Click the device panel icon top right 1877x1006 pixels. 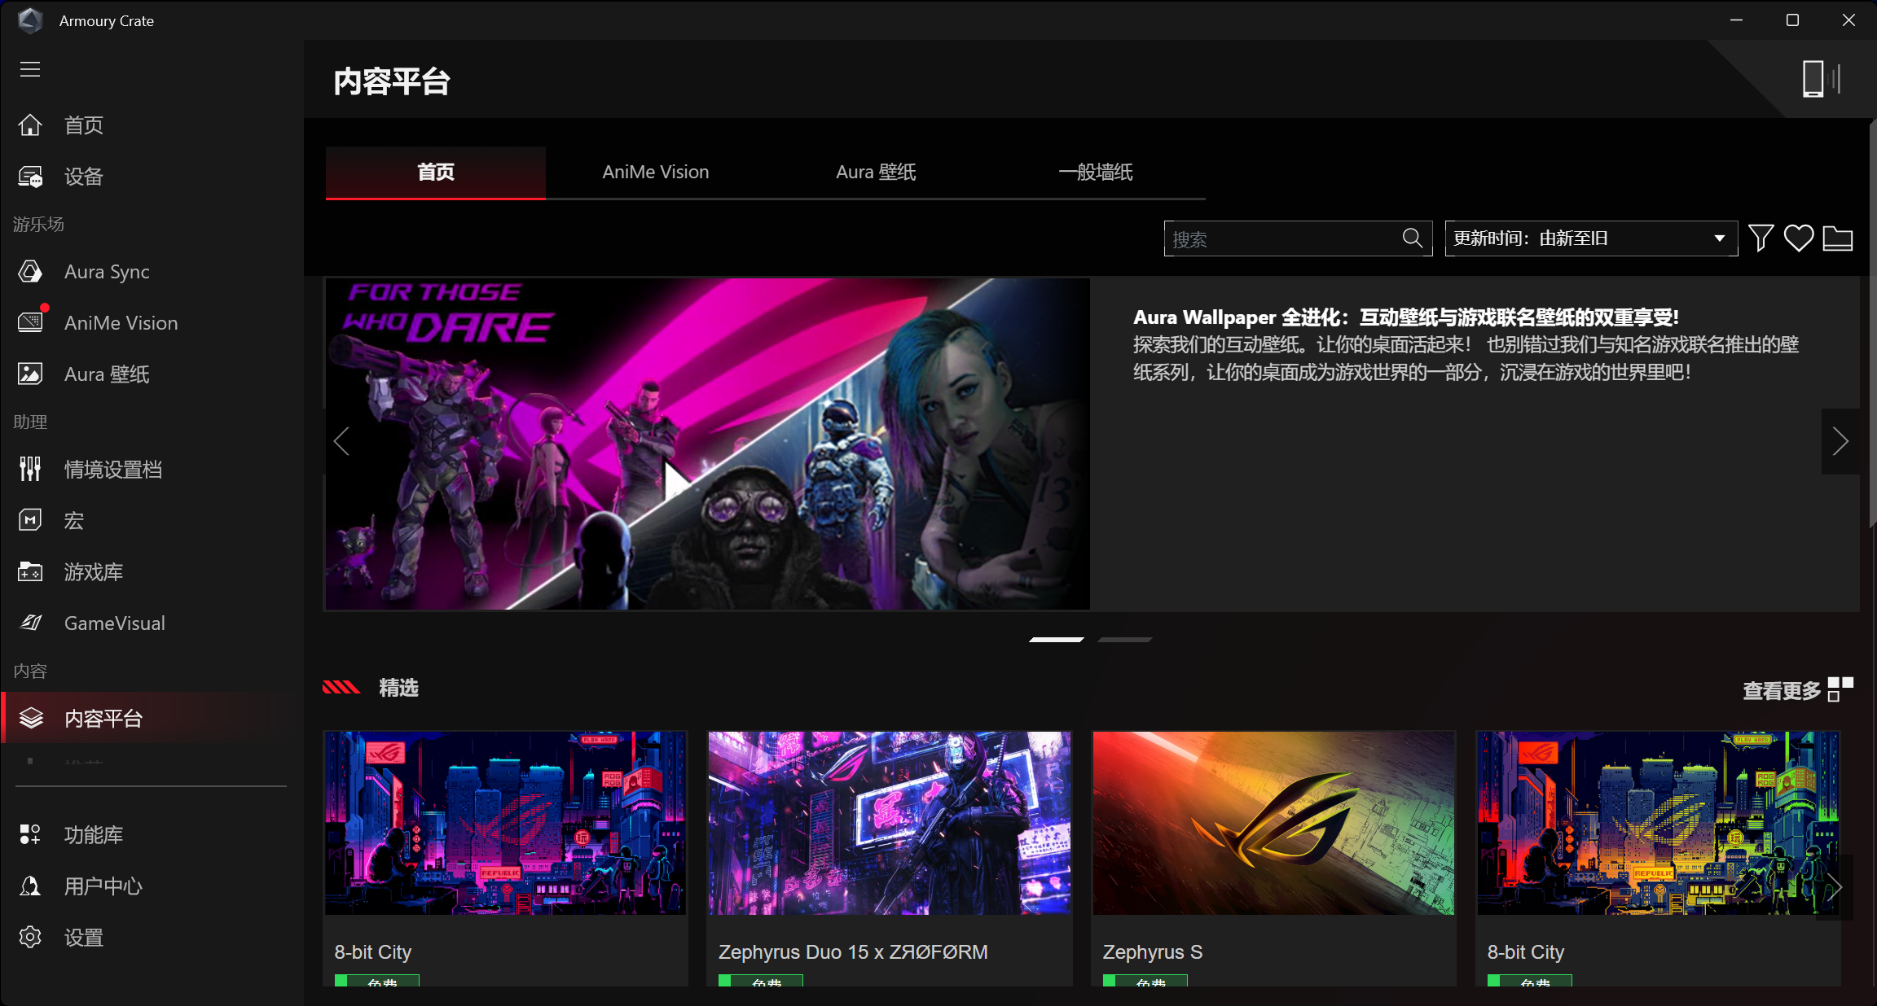pos(1821,79)
